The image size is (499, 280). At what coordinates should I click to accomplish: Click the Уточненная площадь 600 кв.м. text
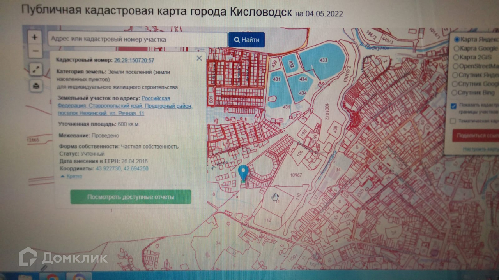click(x=99, y=124)
